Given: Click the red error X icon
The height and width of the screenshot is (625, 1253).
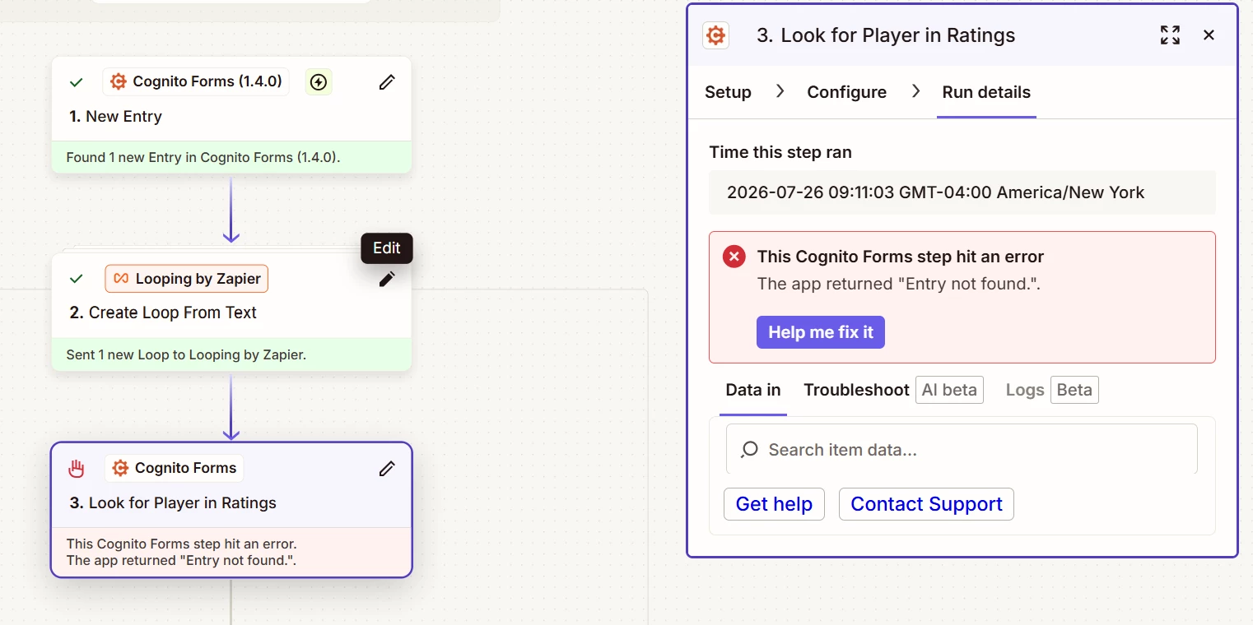Looking at the screenshot, I should [x=734, y=257].
